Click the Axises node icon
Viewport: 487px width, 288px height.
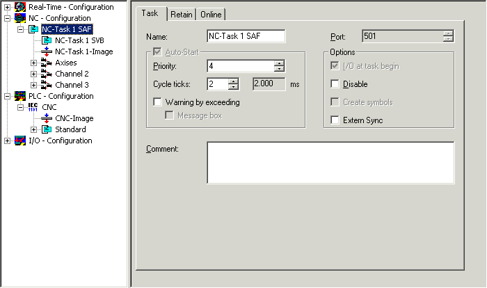coord(47,63)
